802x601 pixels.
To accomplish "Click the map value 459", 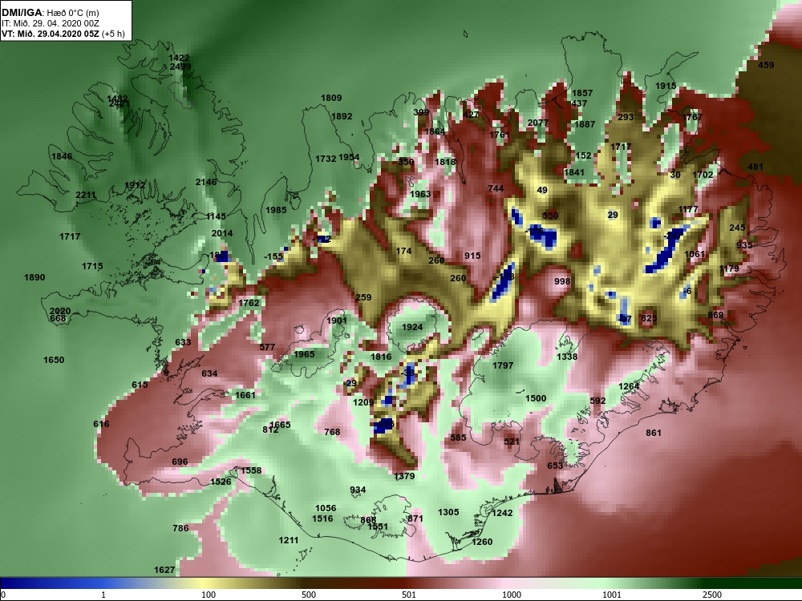I will tap(766, 65).
